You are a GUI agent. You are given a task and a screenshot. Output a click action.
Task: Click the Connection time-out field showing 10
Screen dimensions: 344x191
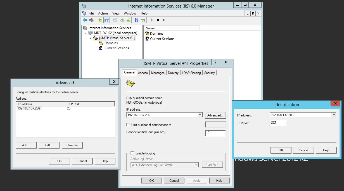215,133
